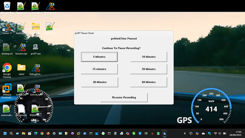Open the network Wi-Fi tray icon
The height and width of the screenshot is (138, 245).
(216, 133)
